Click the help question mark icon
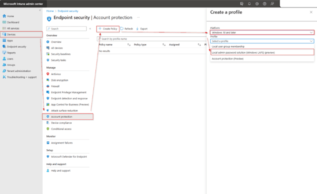The height and width of the screenshot is (194, 317). pos(264,4)
